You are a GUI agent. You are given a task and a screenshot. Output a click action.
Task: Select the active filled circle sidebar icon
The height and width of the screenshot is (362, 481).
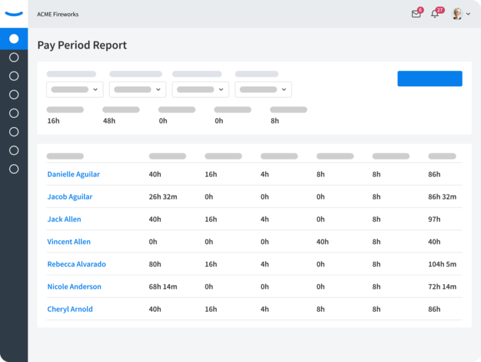coord(14,39)
